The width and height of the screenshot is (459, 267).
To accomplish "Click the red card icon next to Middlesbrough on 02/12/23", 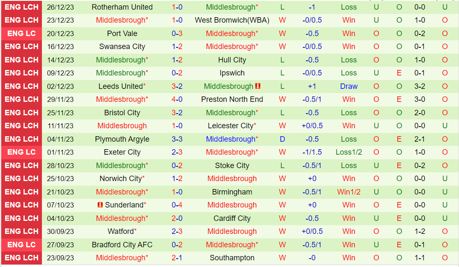I will (x=258, y=86).
